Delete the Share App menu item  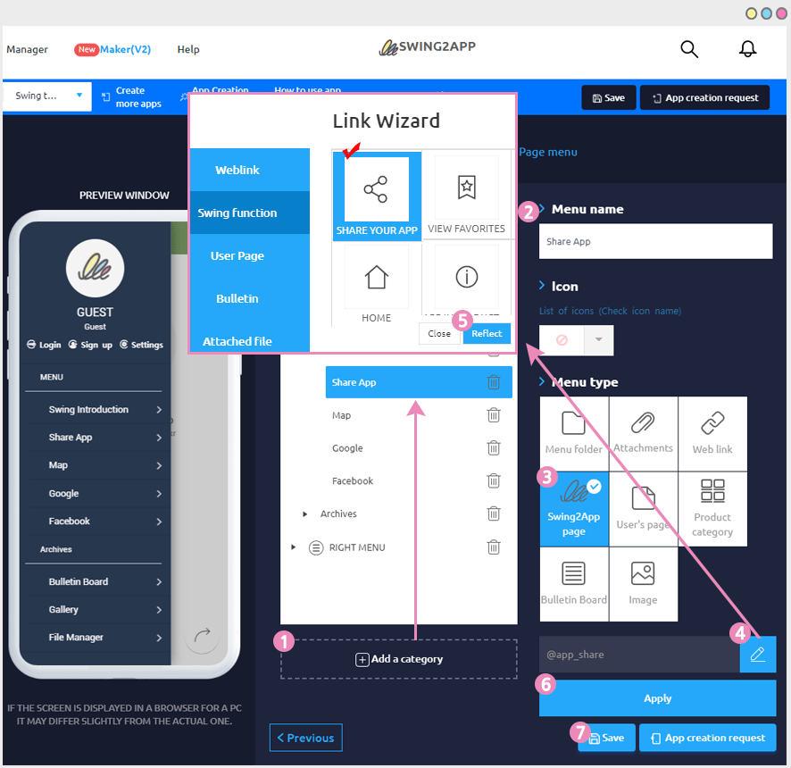[494, 382]
